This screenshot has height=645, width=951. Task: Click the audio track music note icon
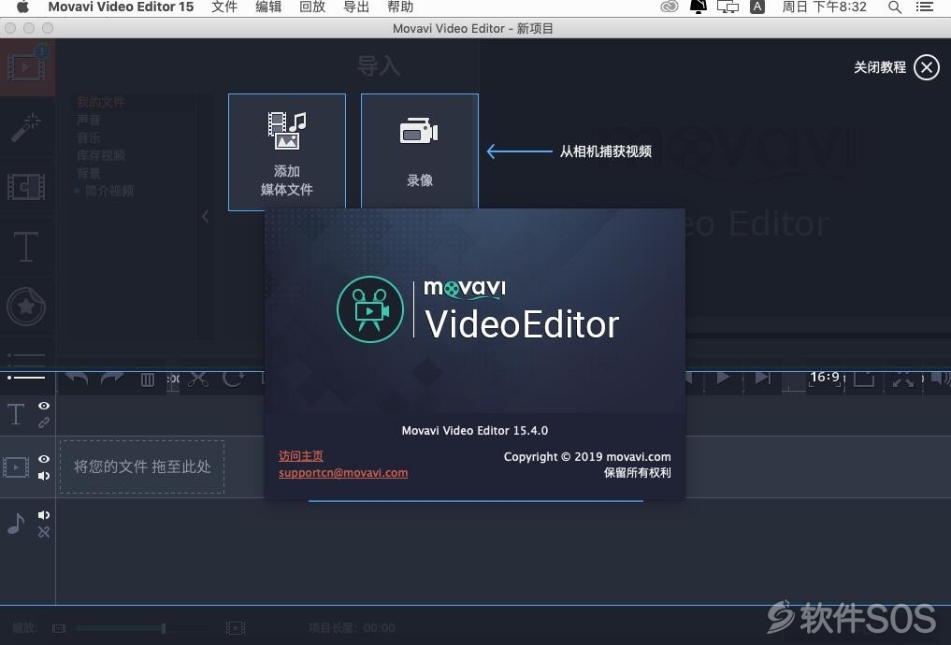(x=16, y=523)
